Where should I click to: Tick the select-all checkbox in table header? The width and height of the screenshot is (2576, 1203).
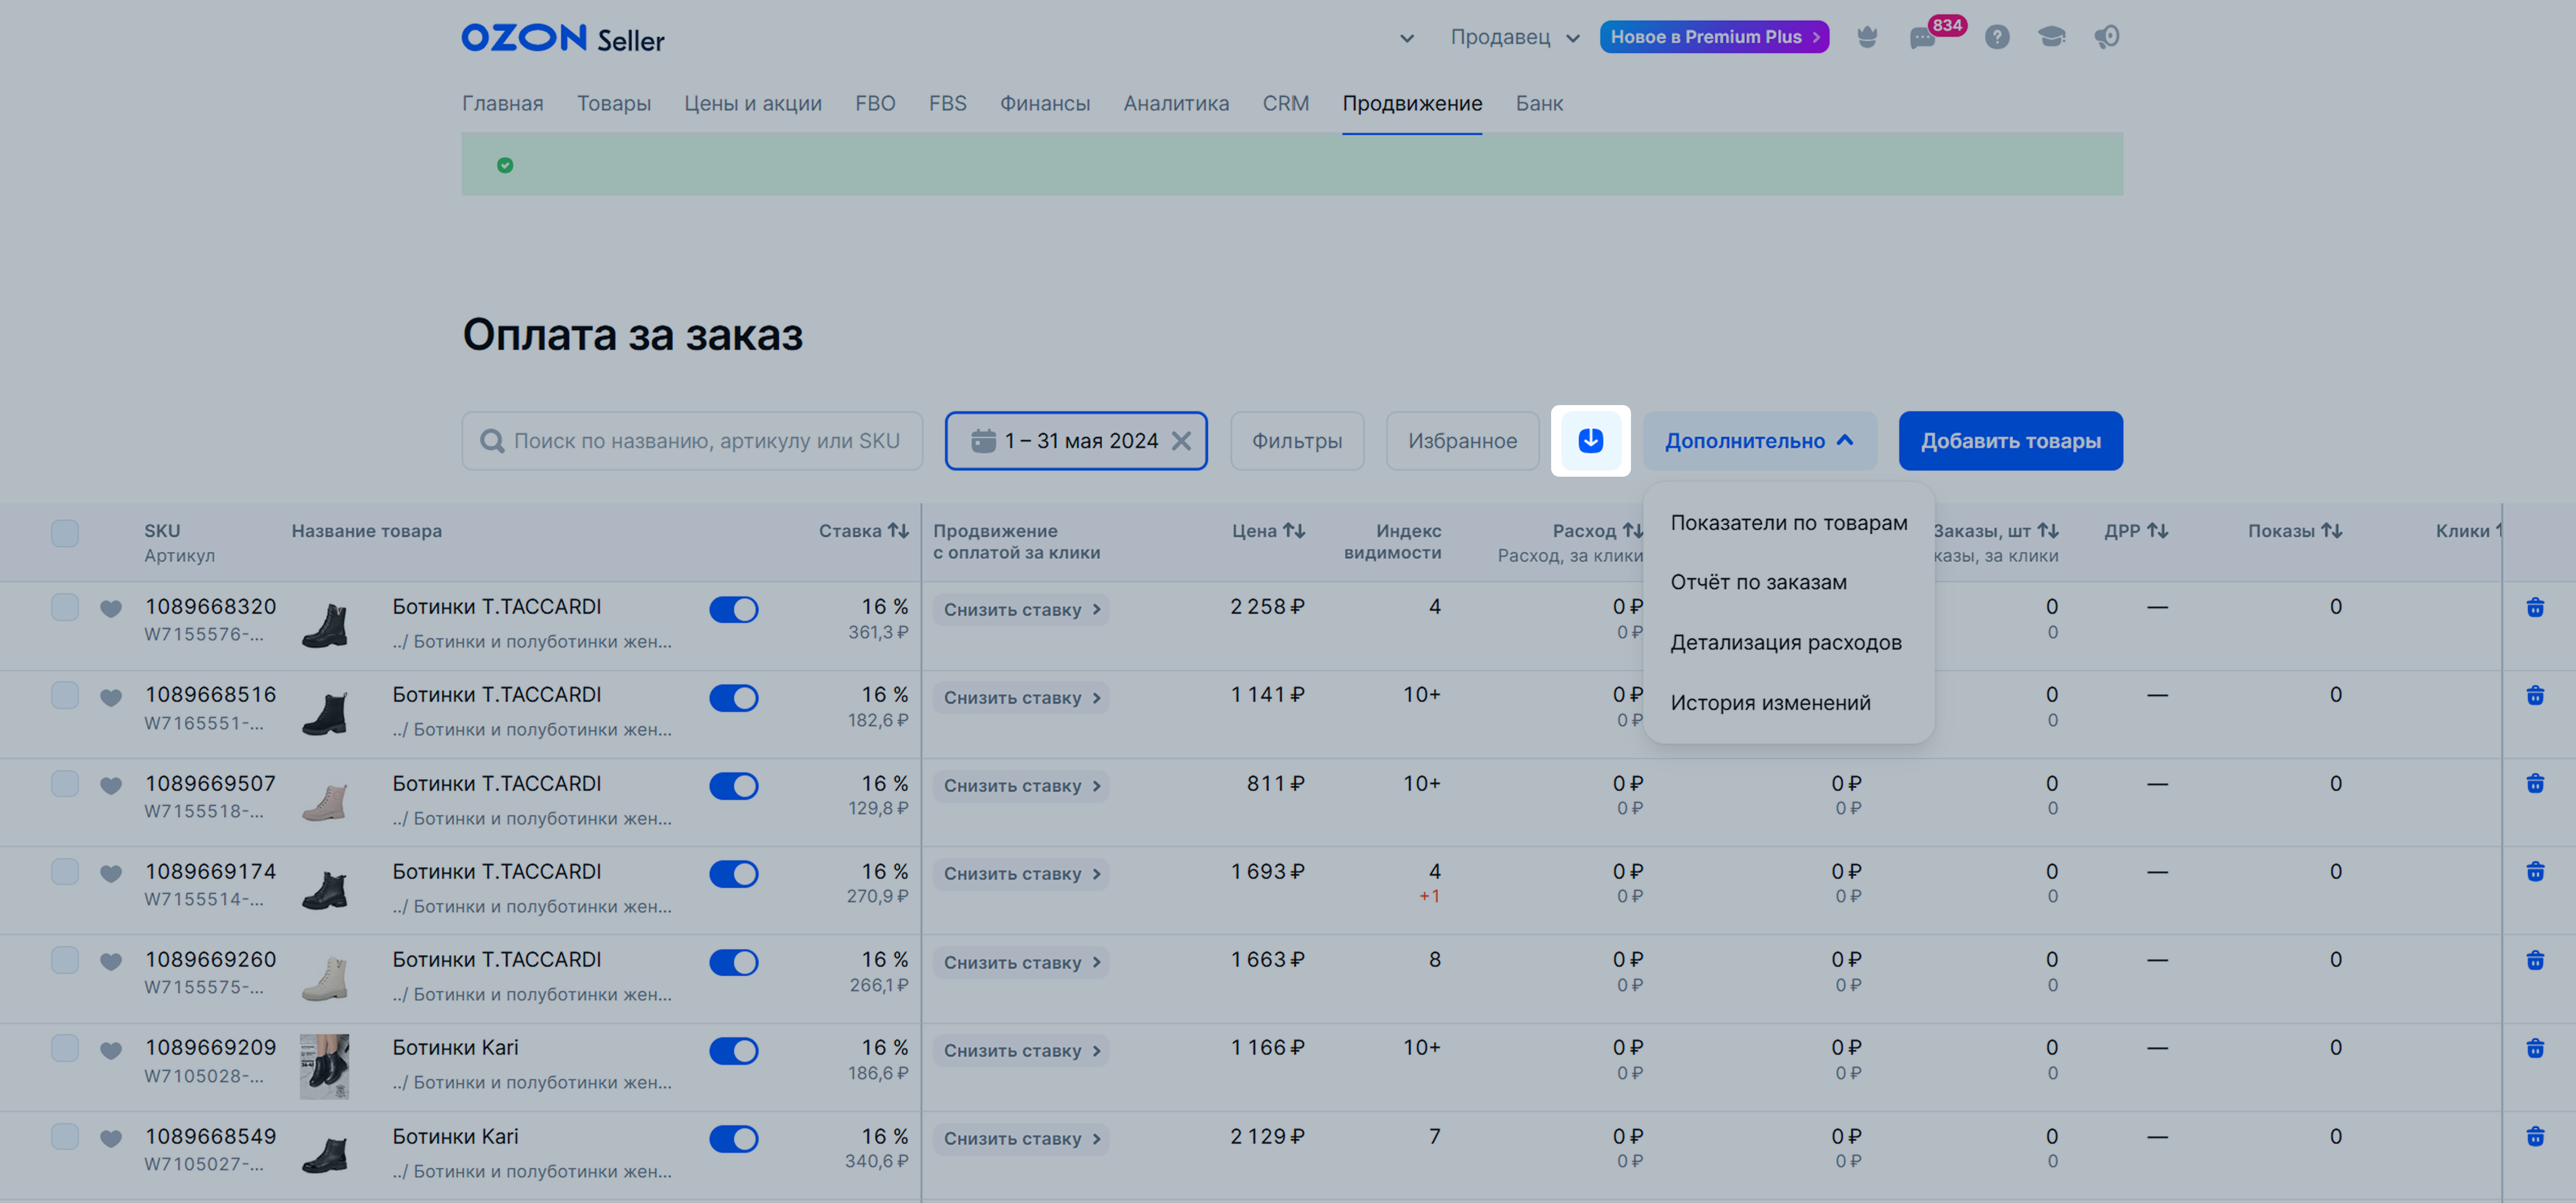tap(65, 532)
